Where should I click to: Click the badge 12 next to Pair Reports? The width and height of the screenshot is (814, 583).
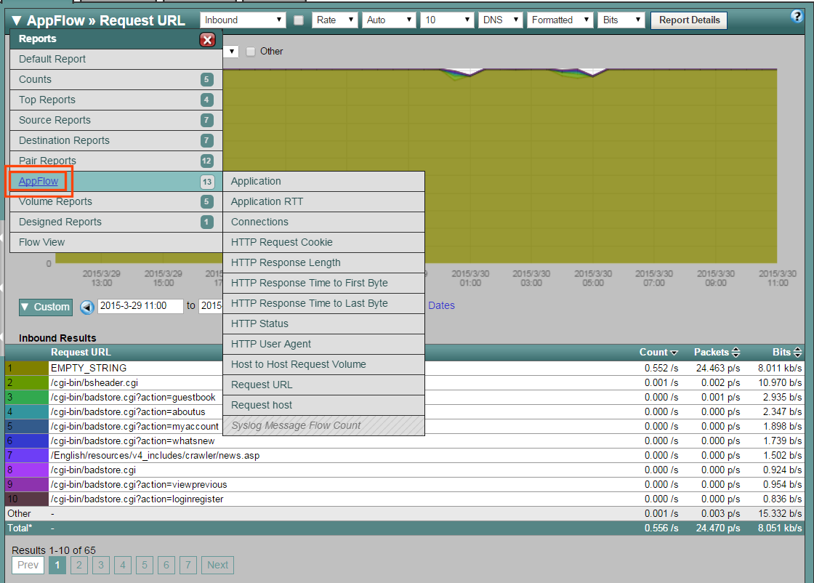[x=207, y=161]
